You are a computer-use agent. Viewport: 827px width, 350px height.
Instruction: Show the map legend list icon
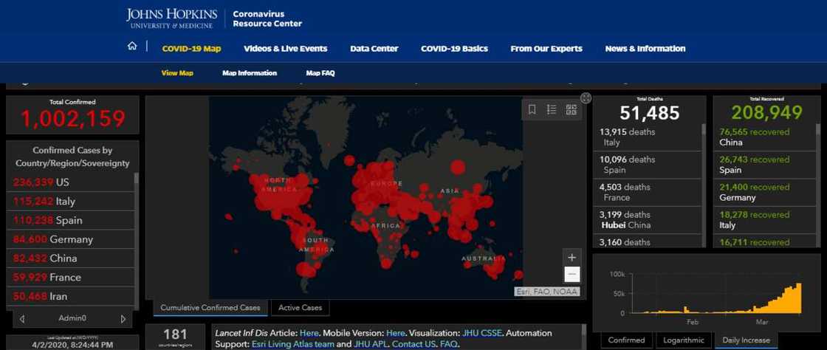[x=552, y=109]
